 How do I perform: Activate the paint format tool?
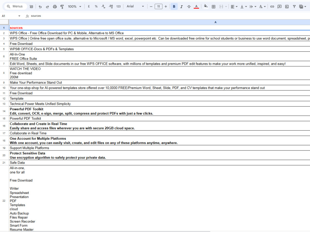tap(62, 7)
